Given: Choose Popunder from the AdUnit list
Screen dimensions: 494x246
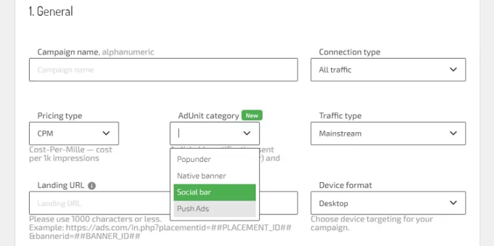Looking at the screenshot, I should [215, 159].
